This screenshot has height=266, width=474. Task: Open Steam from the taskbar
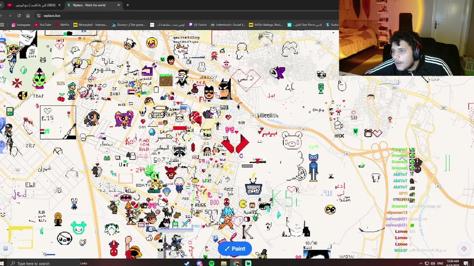click(187, 263)
